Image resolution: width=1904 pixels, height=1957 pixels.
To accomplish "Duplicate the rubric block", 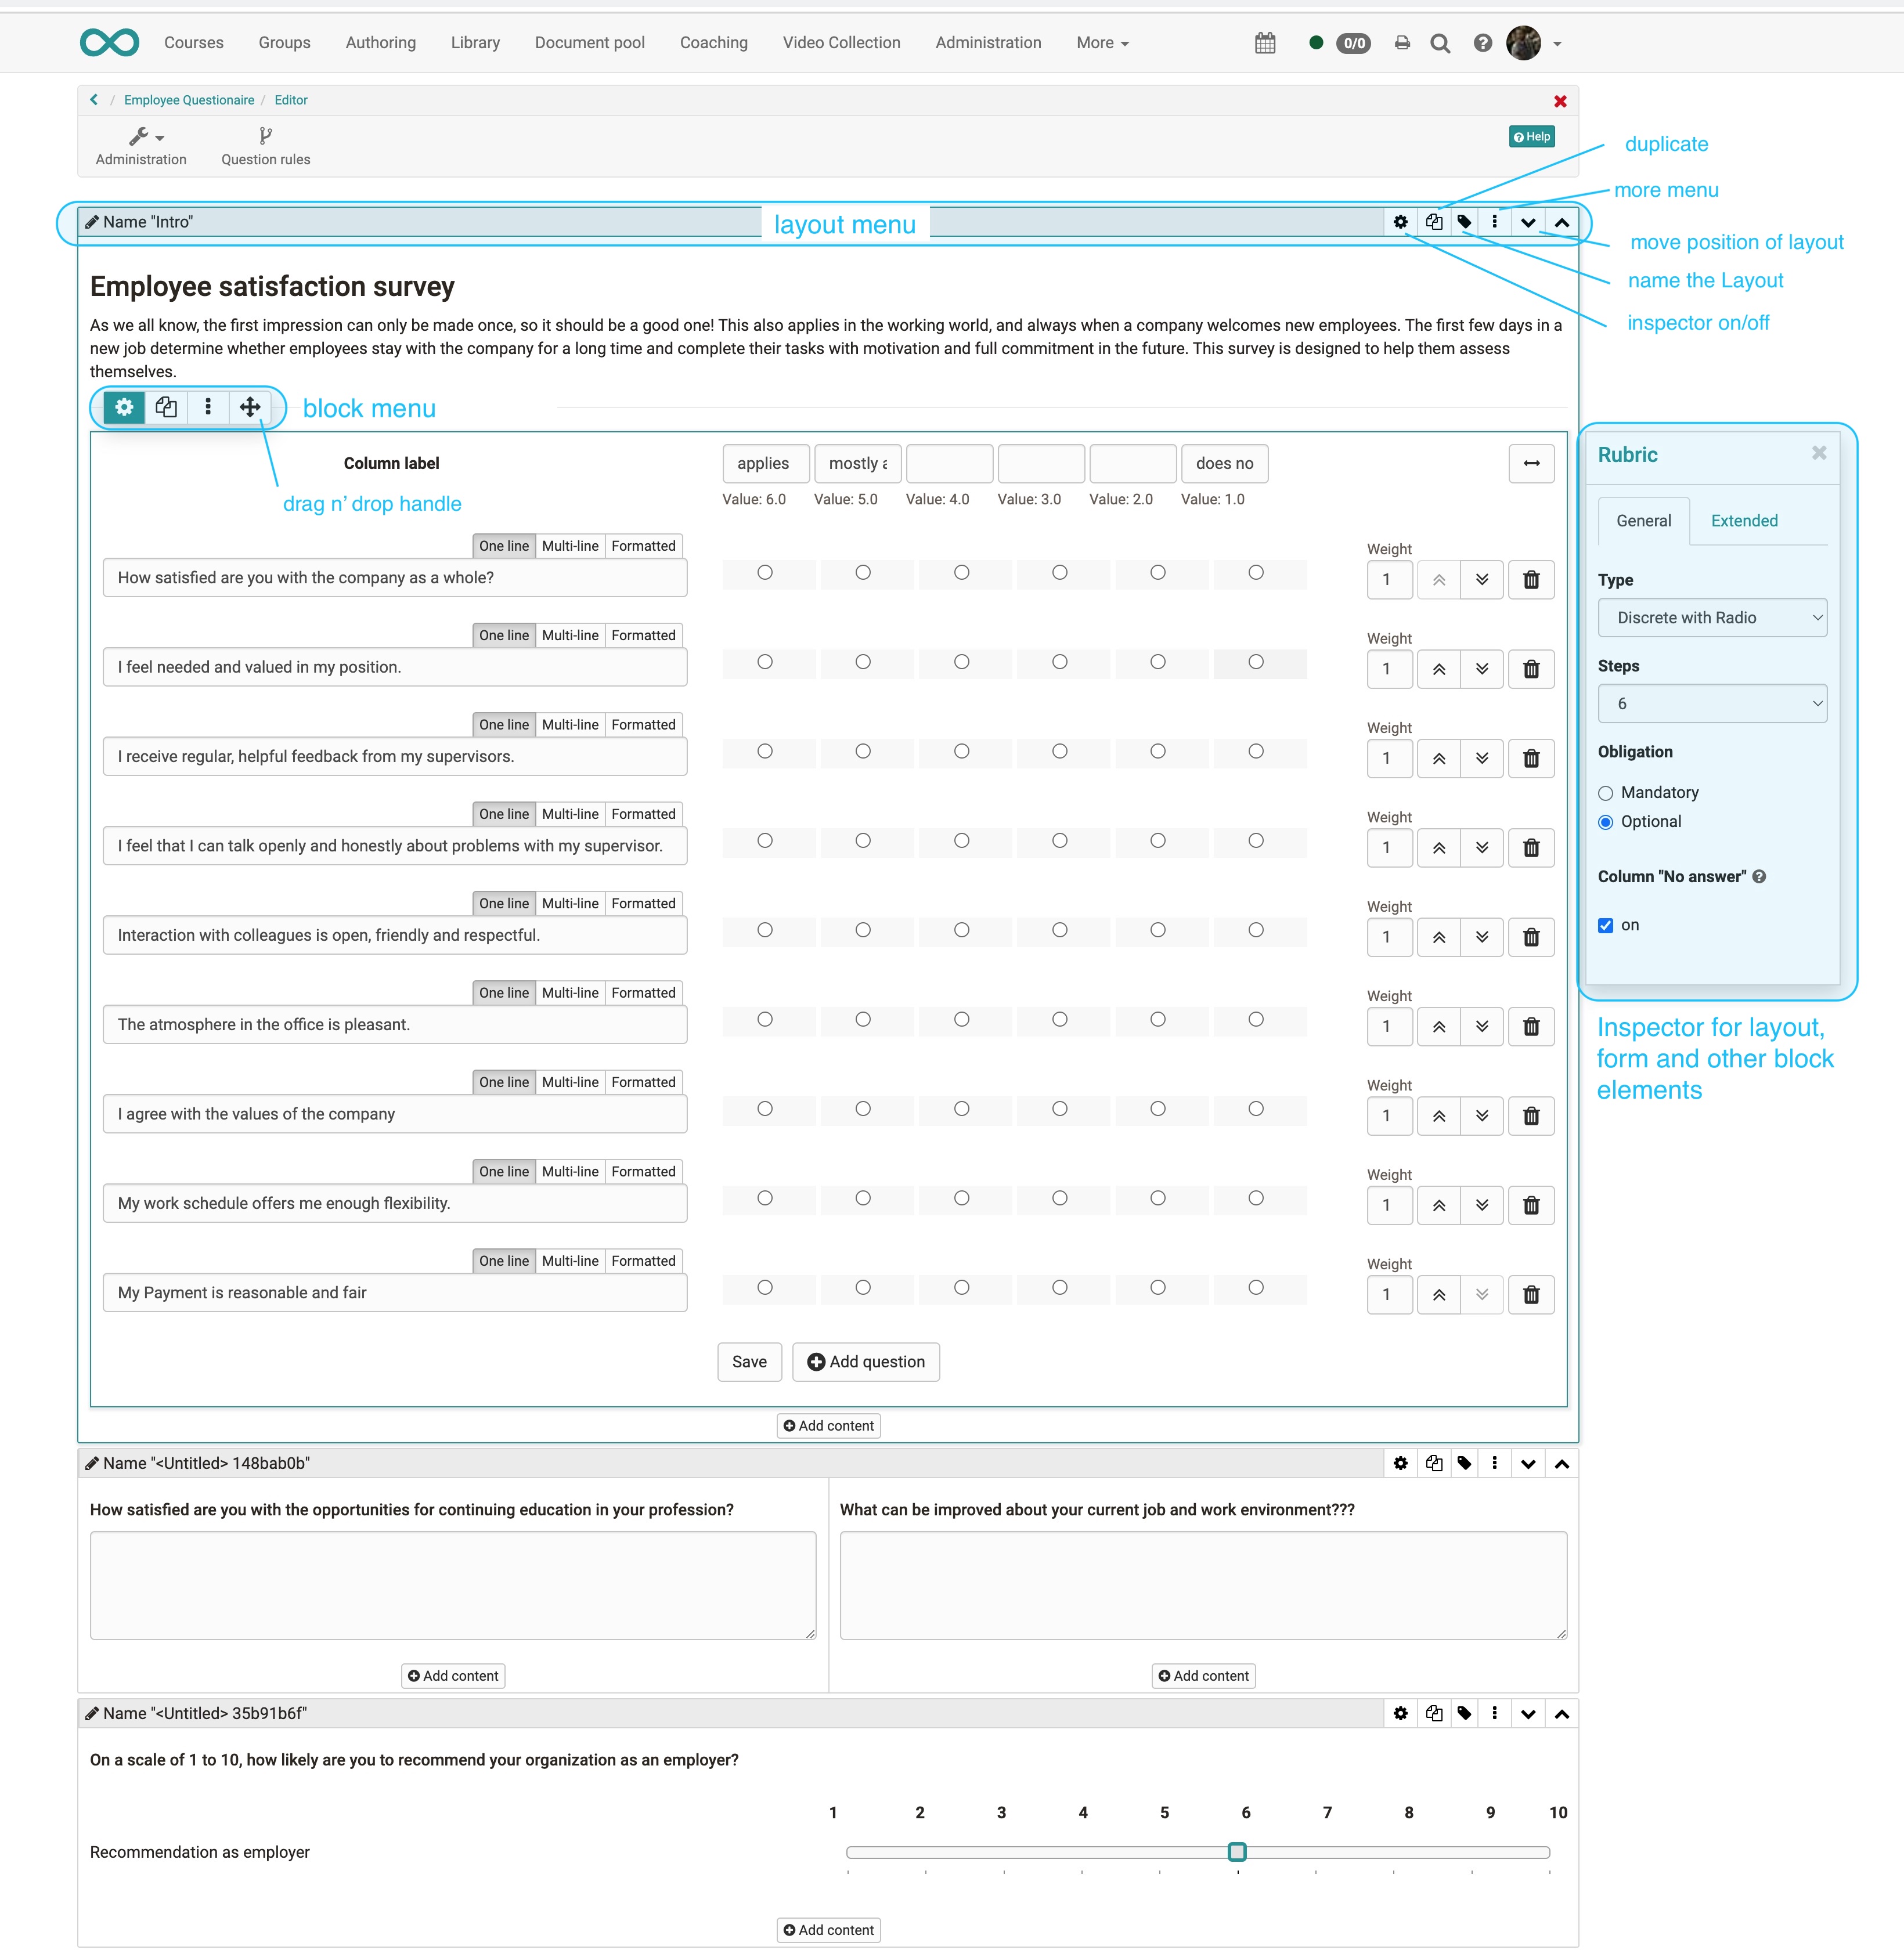I will click(x=166, y=407).
